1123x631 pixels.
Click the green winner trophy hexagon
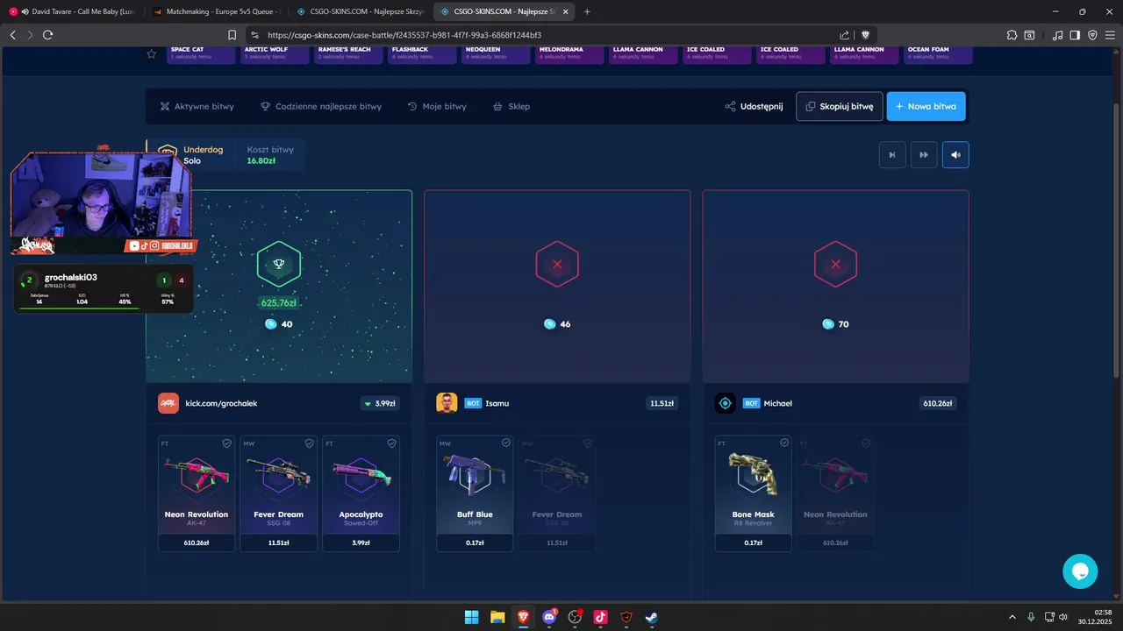tap(279, 264)
